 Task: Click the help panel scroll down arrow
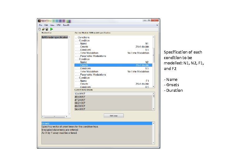[153, 143]
